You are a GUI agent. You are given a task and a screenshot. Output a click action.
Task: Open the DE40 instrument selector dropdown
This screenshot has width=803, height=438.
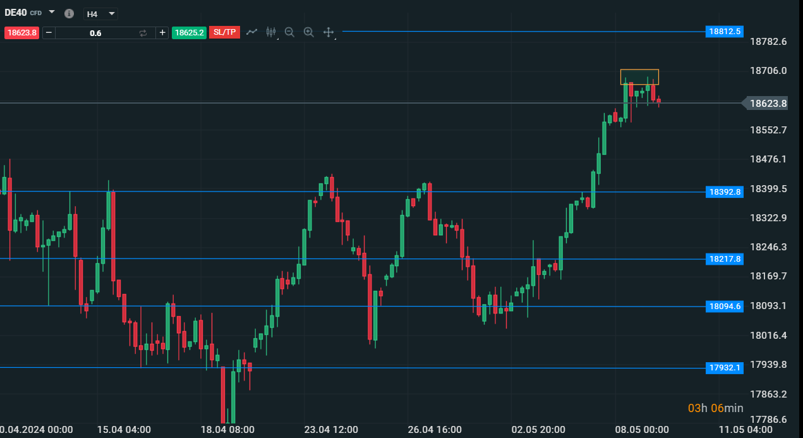(52, 13)
